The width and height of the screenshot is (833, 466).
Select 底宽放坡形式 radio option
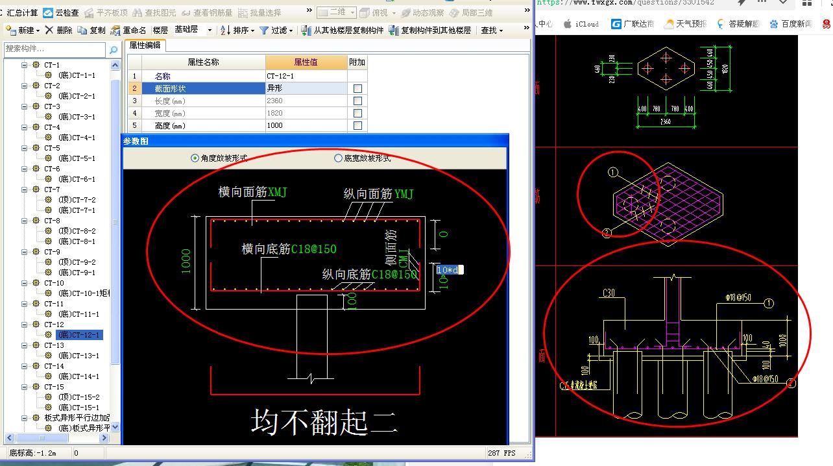point(362,158)
